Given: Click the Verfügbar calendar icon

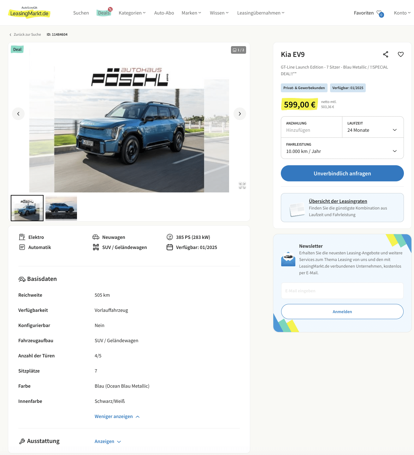Looking at the screenshot, I should 170,247.
